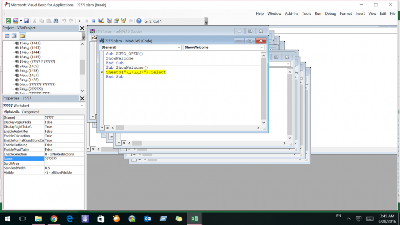400x225 pixels.
Task: Click Full Module View button in Module5 window
Action: [x=107, y=127]
